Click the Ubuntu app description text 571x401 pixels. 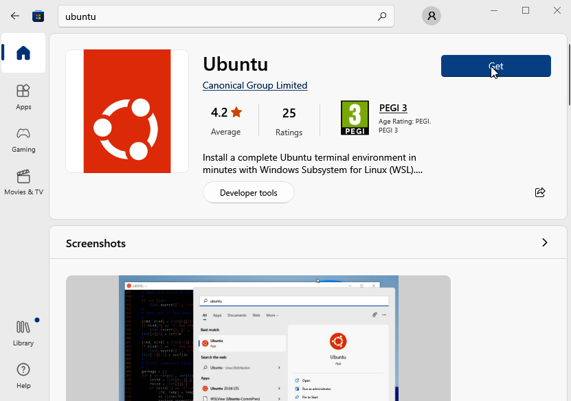313,163
